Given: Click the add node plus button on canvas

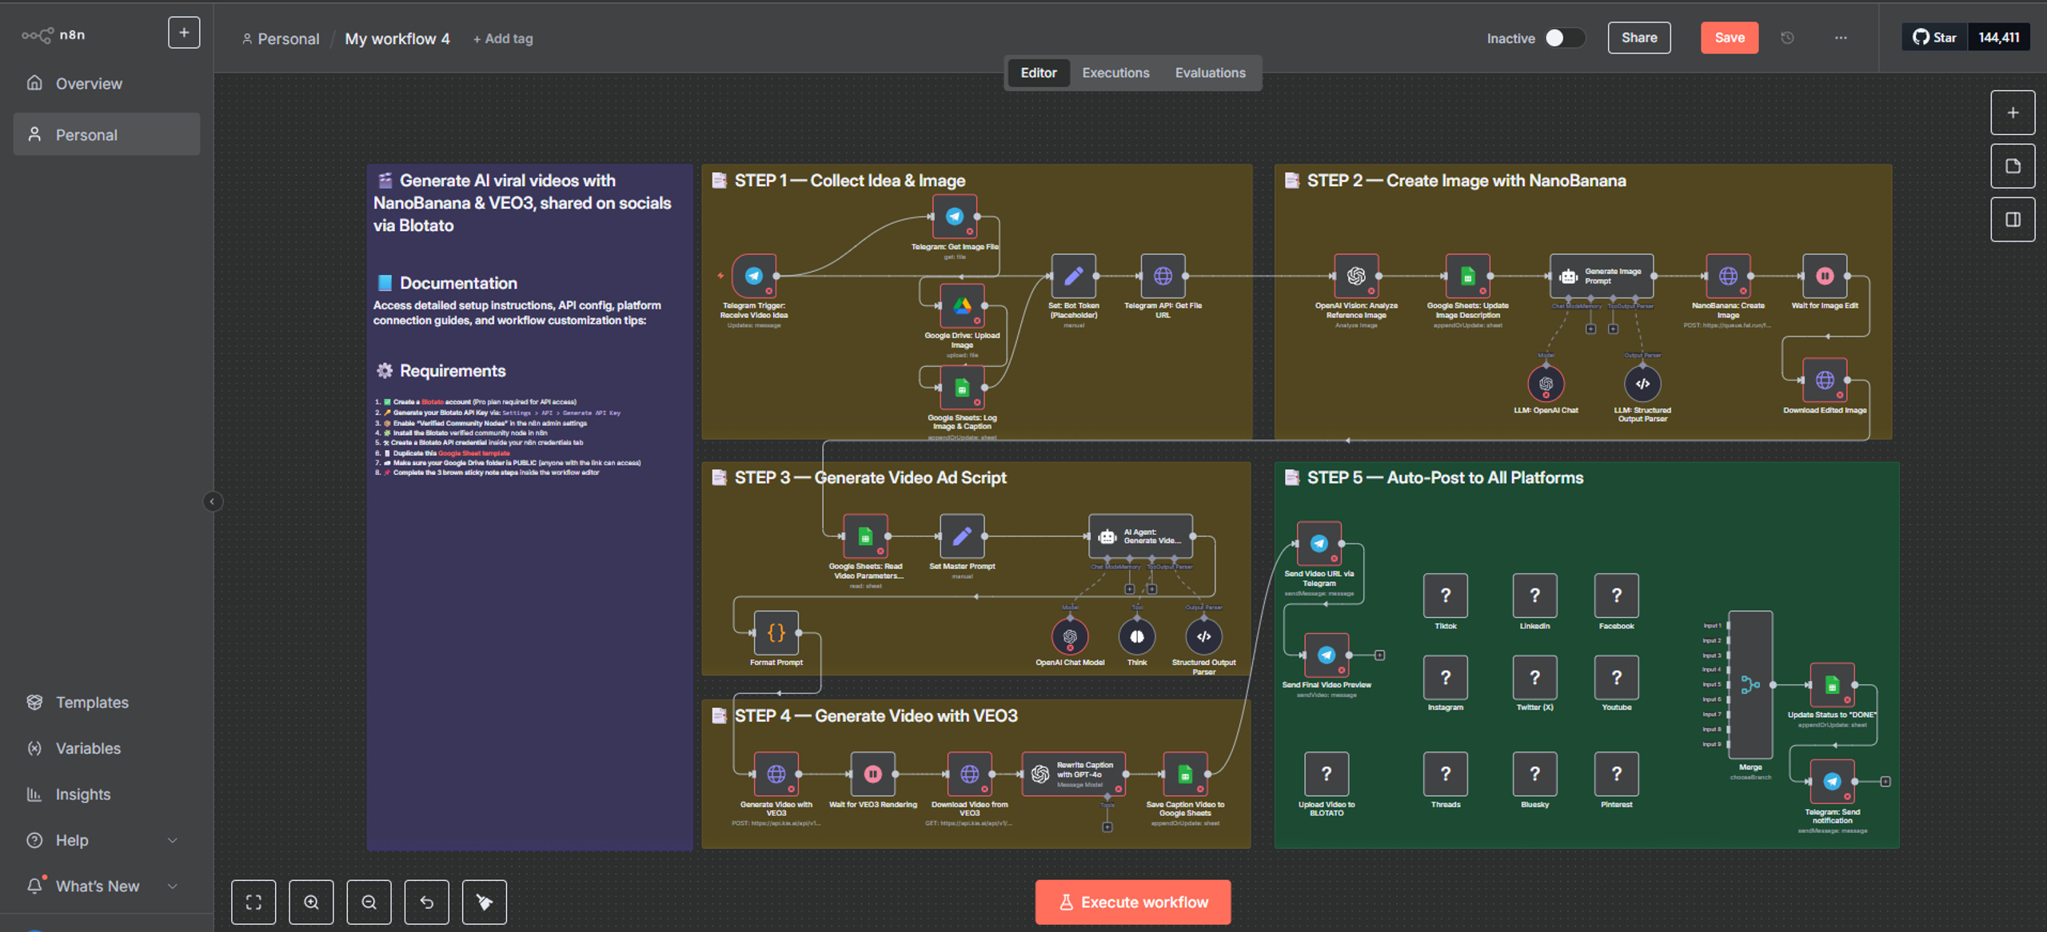Looking at the screenshot, I should 2013,113.
